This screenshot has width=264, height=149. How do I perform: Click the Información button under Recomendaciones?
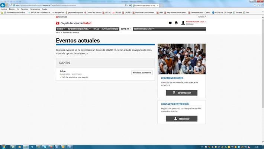(181, 93)
